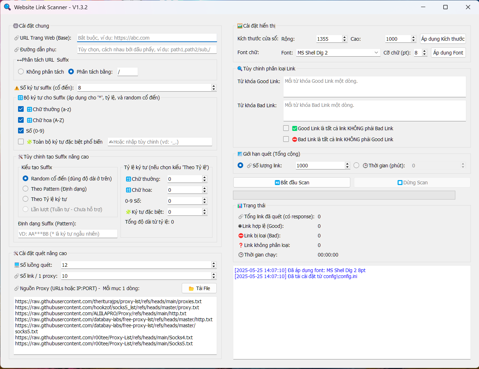Click the red minus icon beside Link bị loại

[x=241, y=236]
